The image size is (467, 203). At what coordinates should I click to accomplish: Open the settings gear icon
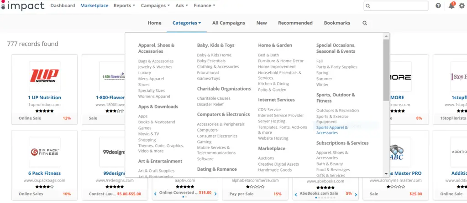(462, 5)
